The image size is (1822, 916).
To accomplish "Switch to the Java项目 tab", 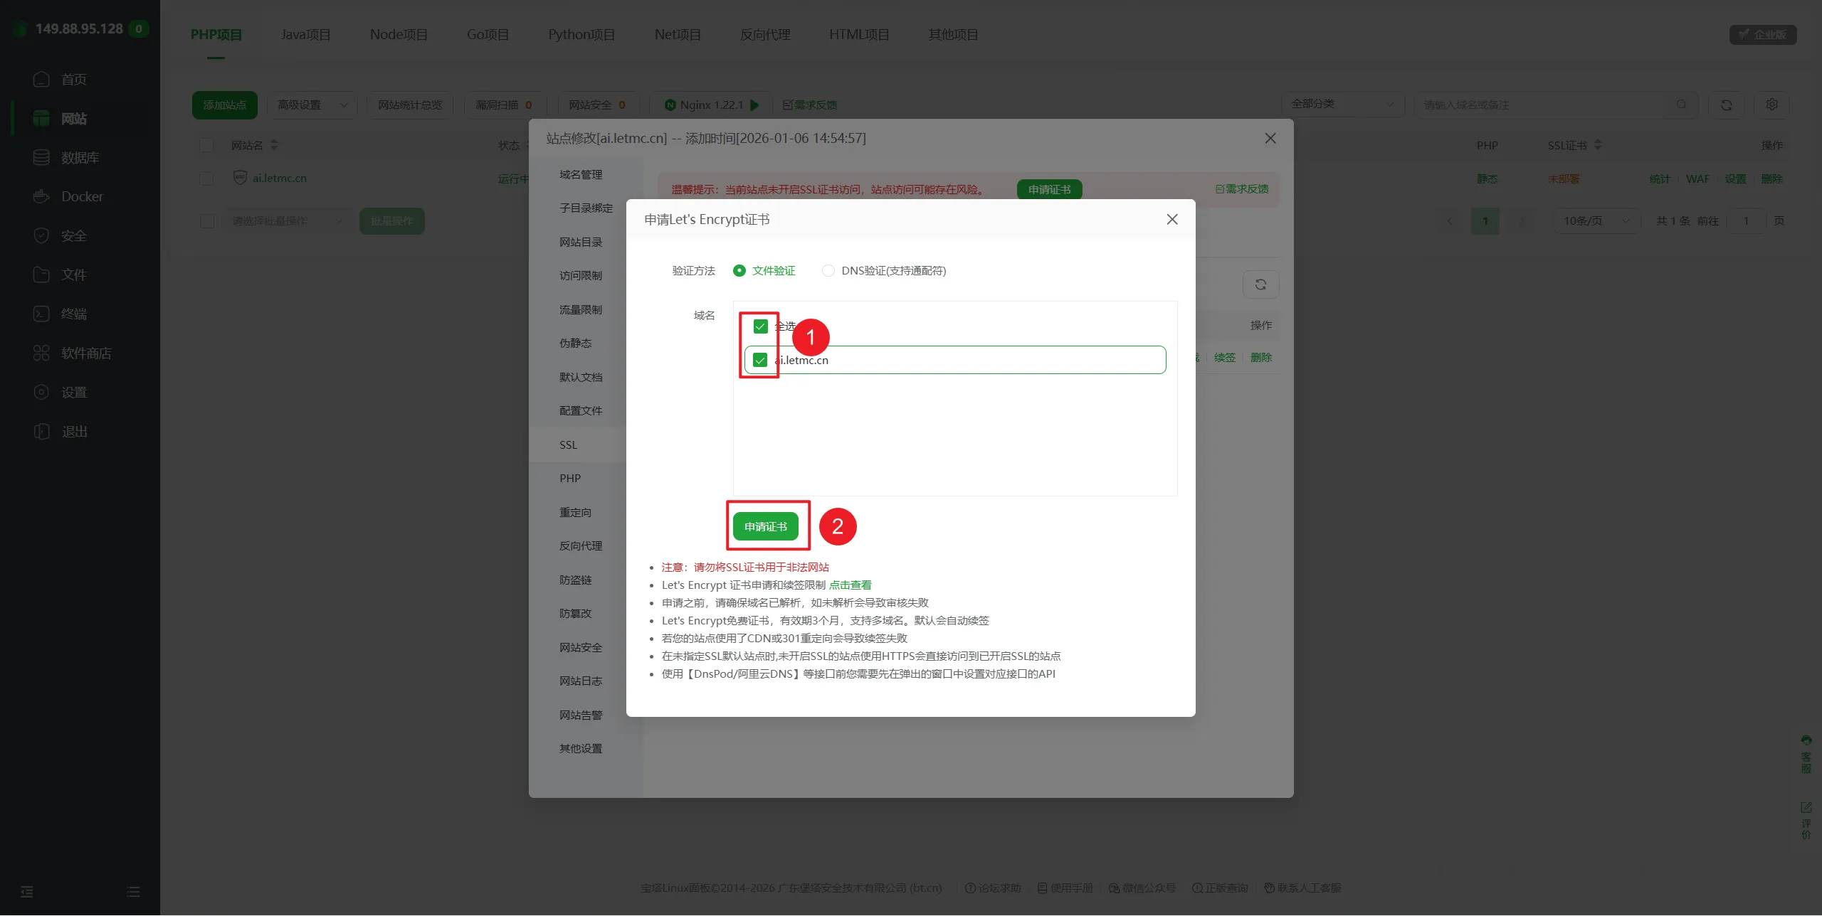I will [305, 35].
